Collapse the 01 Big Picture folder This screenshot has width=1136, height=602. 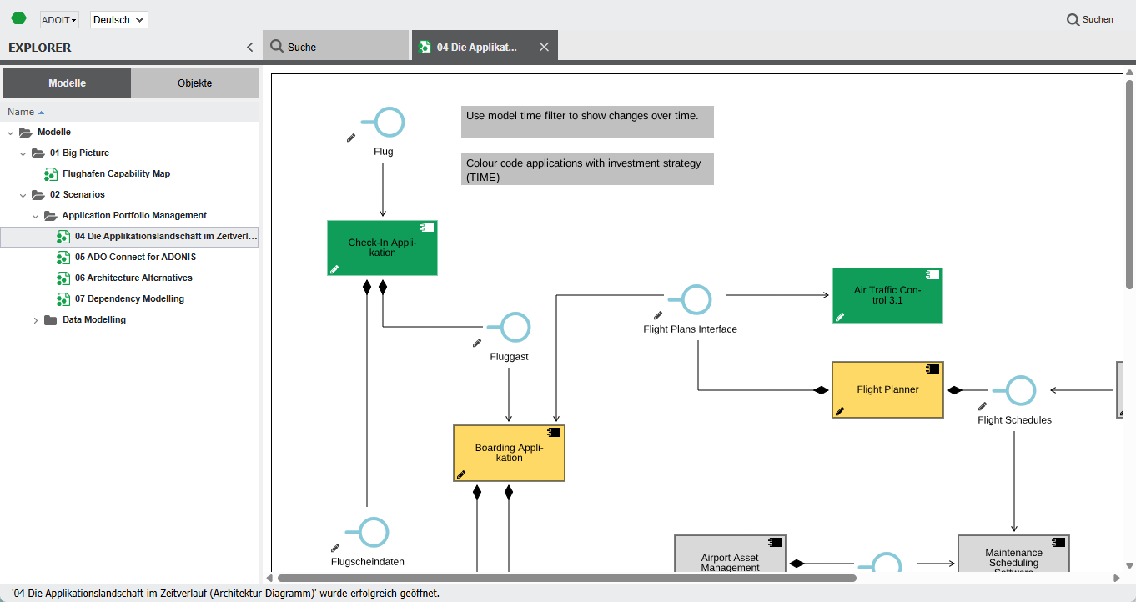(23, 153)
